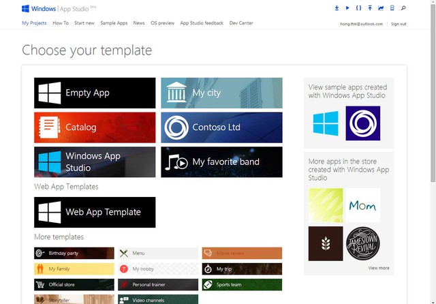This screenshot has width=436, height=304.
Task: Click the phone device icon in header
Action: pos(392,8)
